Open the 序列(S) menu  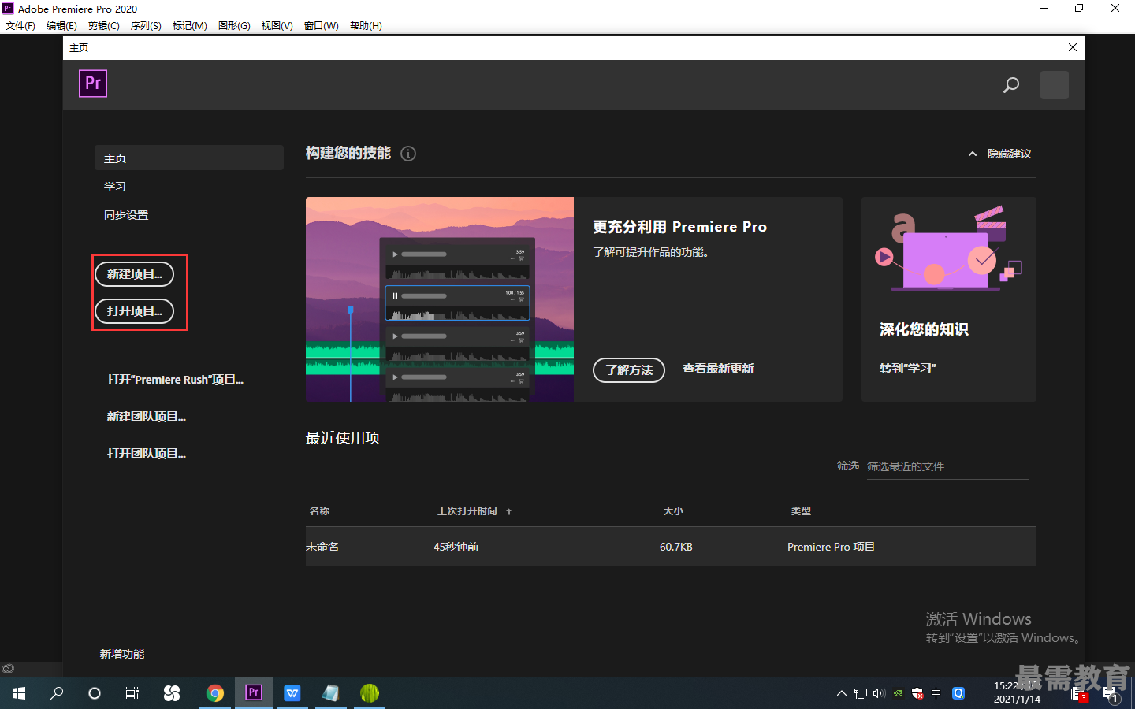click(146, 26)
